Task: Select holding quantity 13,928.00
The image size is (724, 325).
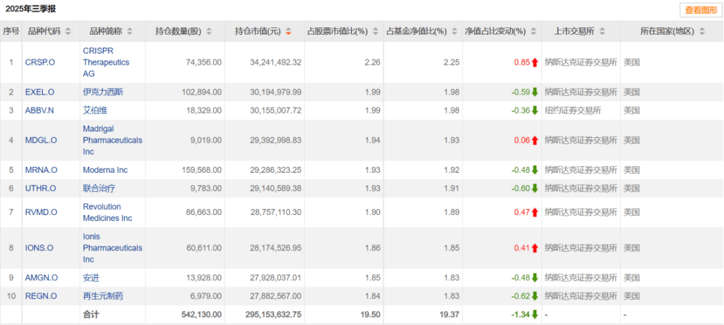Action: (x=202, y=278)
